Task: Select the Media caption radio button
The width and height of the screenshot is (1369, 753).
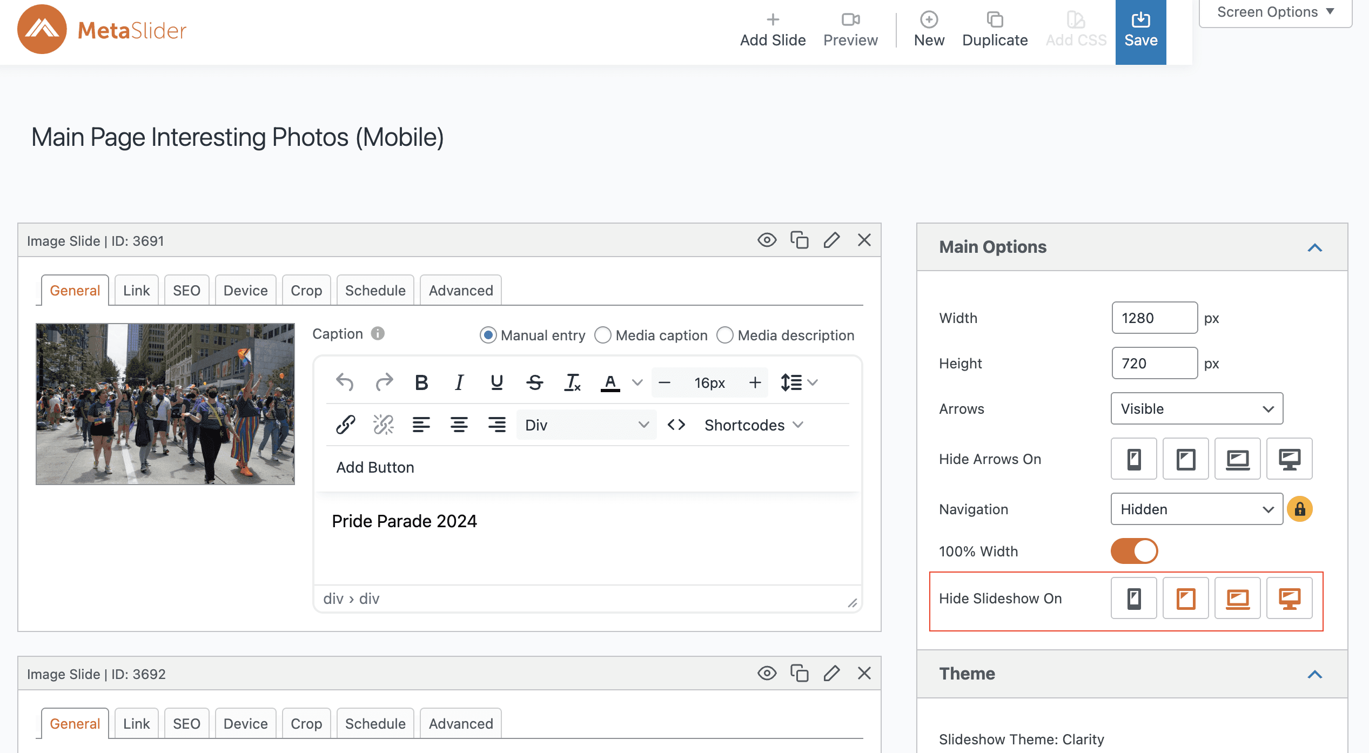Action: click(603, 335)
